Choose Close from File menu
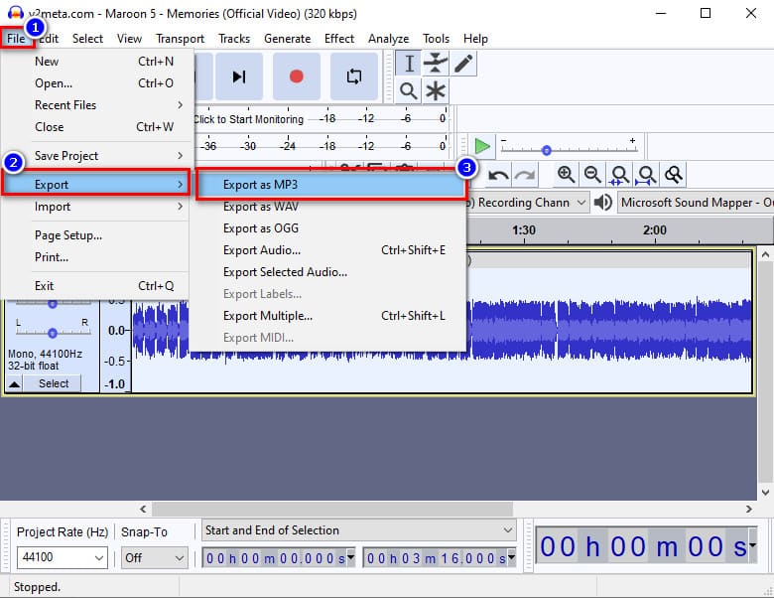The width and height of the screenshot is (774, 598). pyautogui.click(x=96, y=126)
